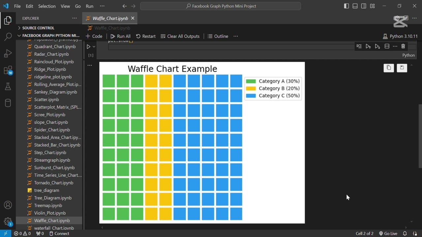The height and width of the screenshot is (237, 422).
Task: Restart the notebook kernel
Action: point(146,36)
